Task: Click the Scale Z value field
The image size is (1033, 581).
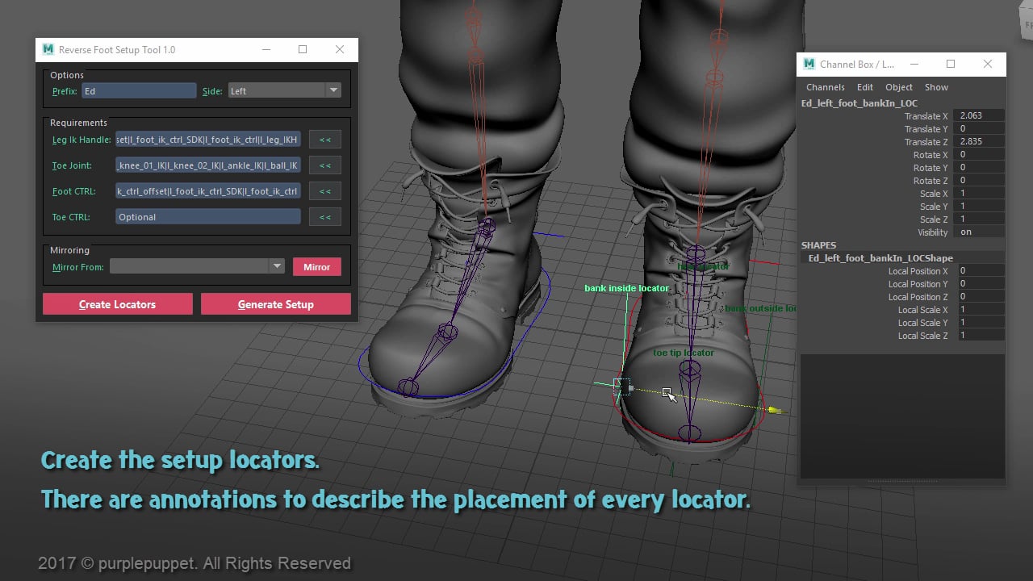Action: click(x=978, y=219)
